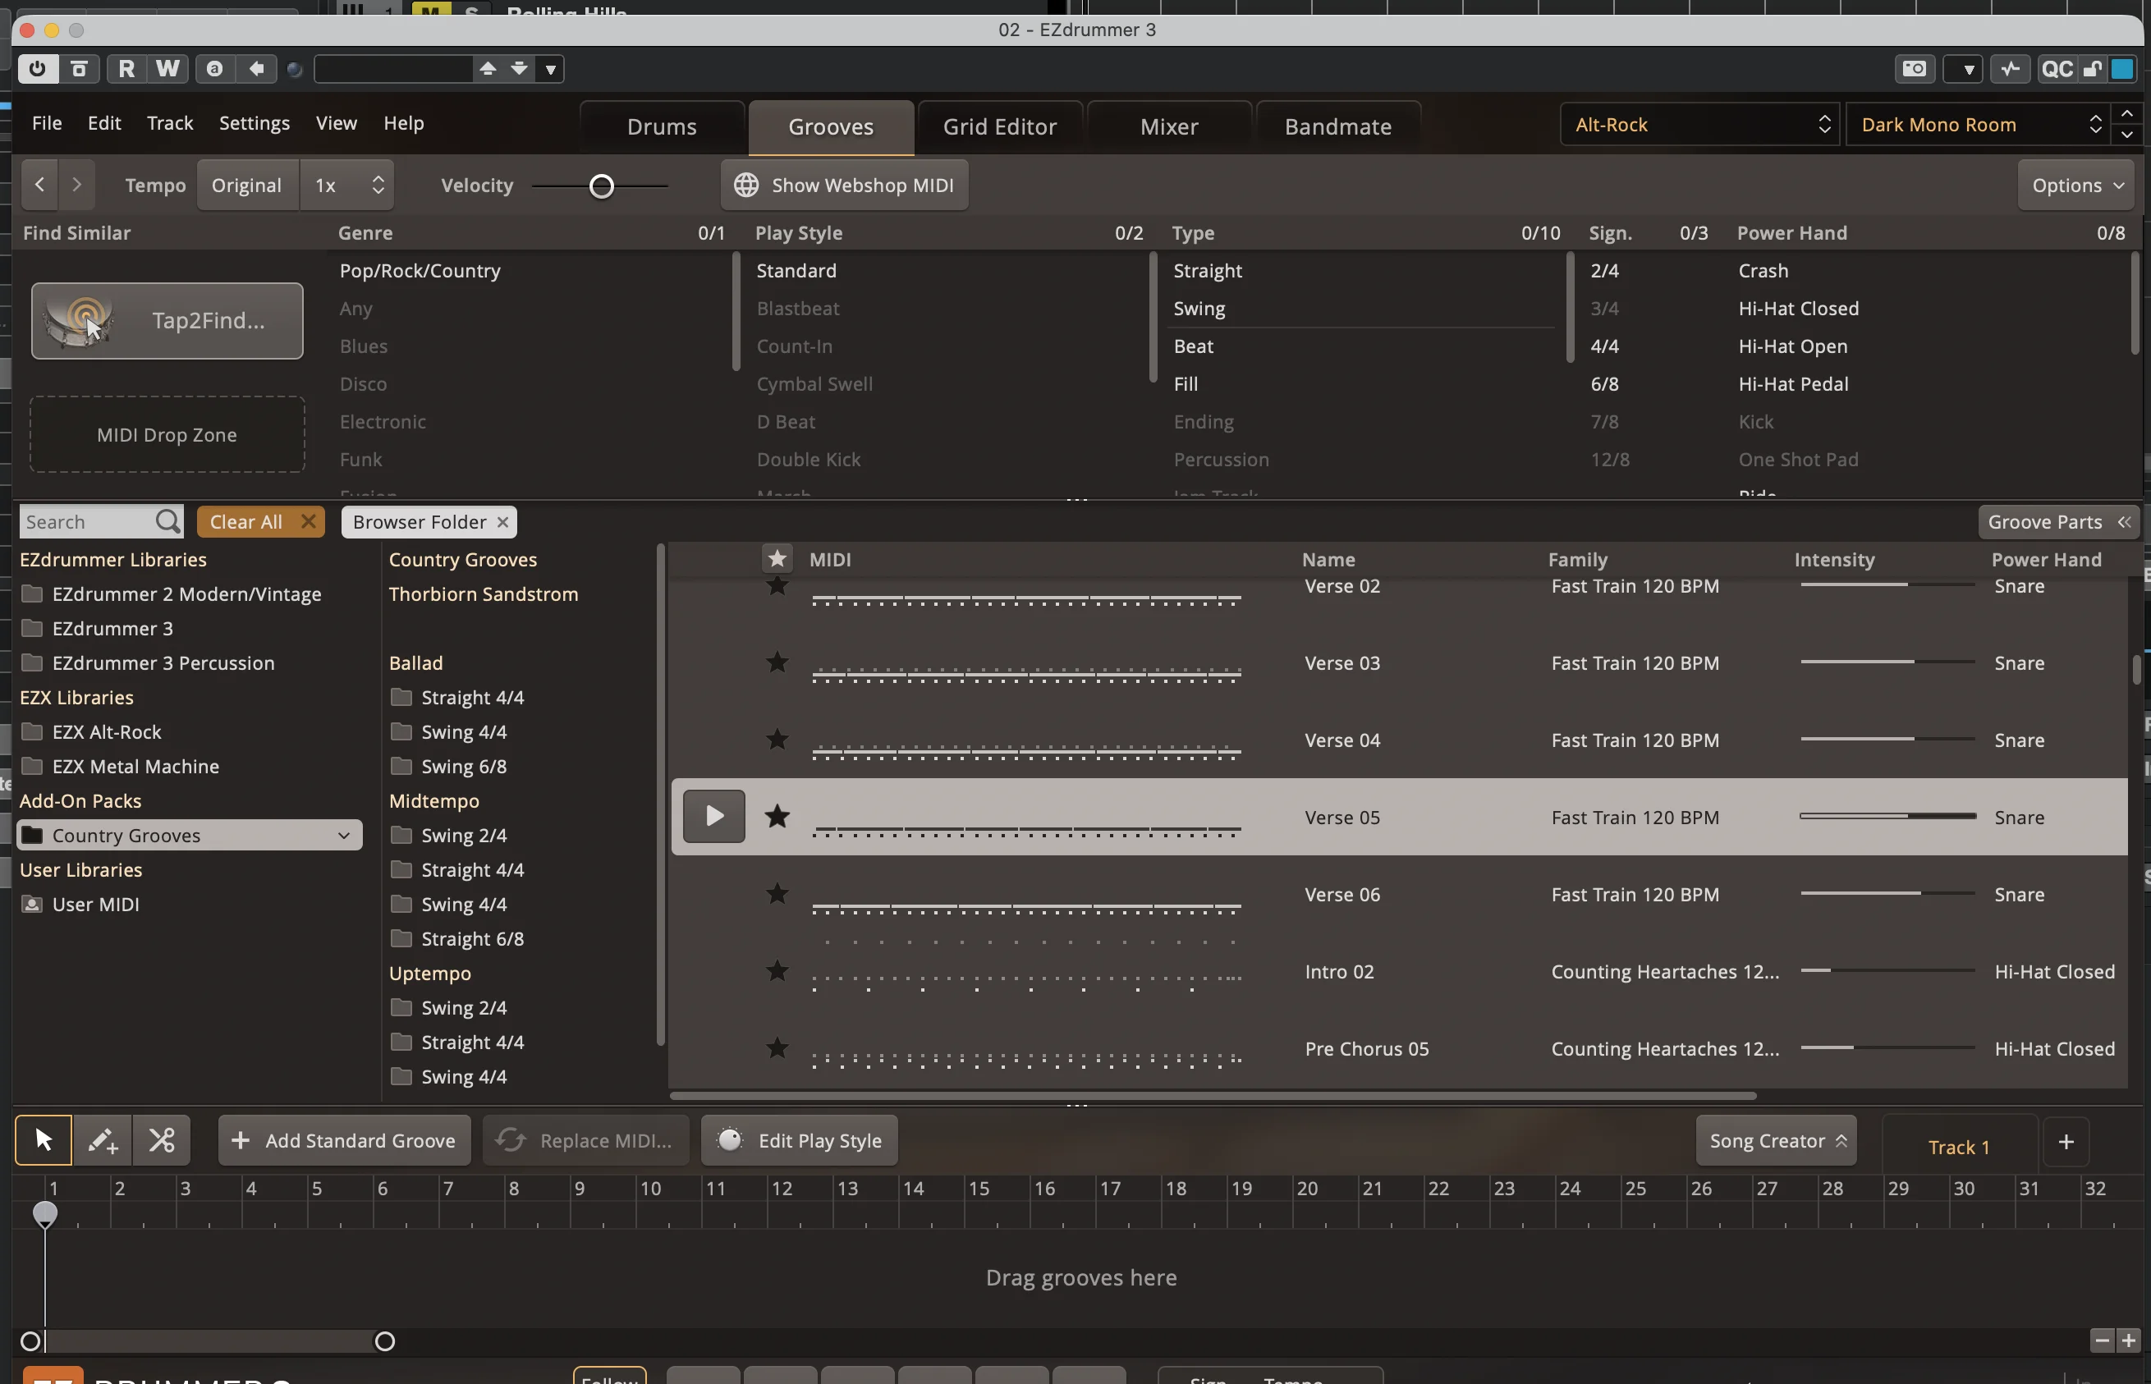Click the camera snapshot icon in plugin header
The width and height of the screenshot is (2151, 1384).
click(x=1914, y=68)
